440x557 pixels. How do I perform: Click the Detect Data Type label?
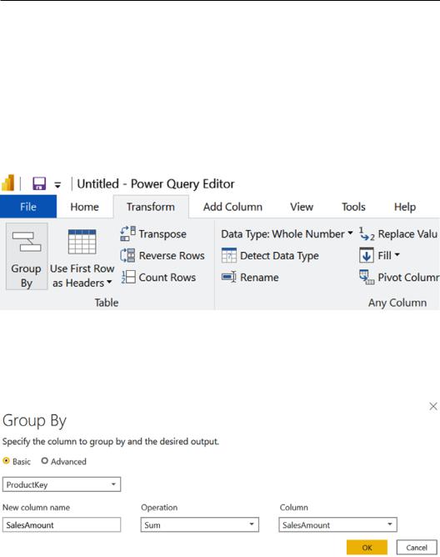tap(279, 256)
